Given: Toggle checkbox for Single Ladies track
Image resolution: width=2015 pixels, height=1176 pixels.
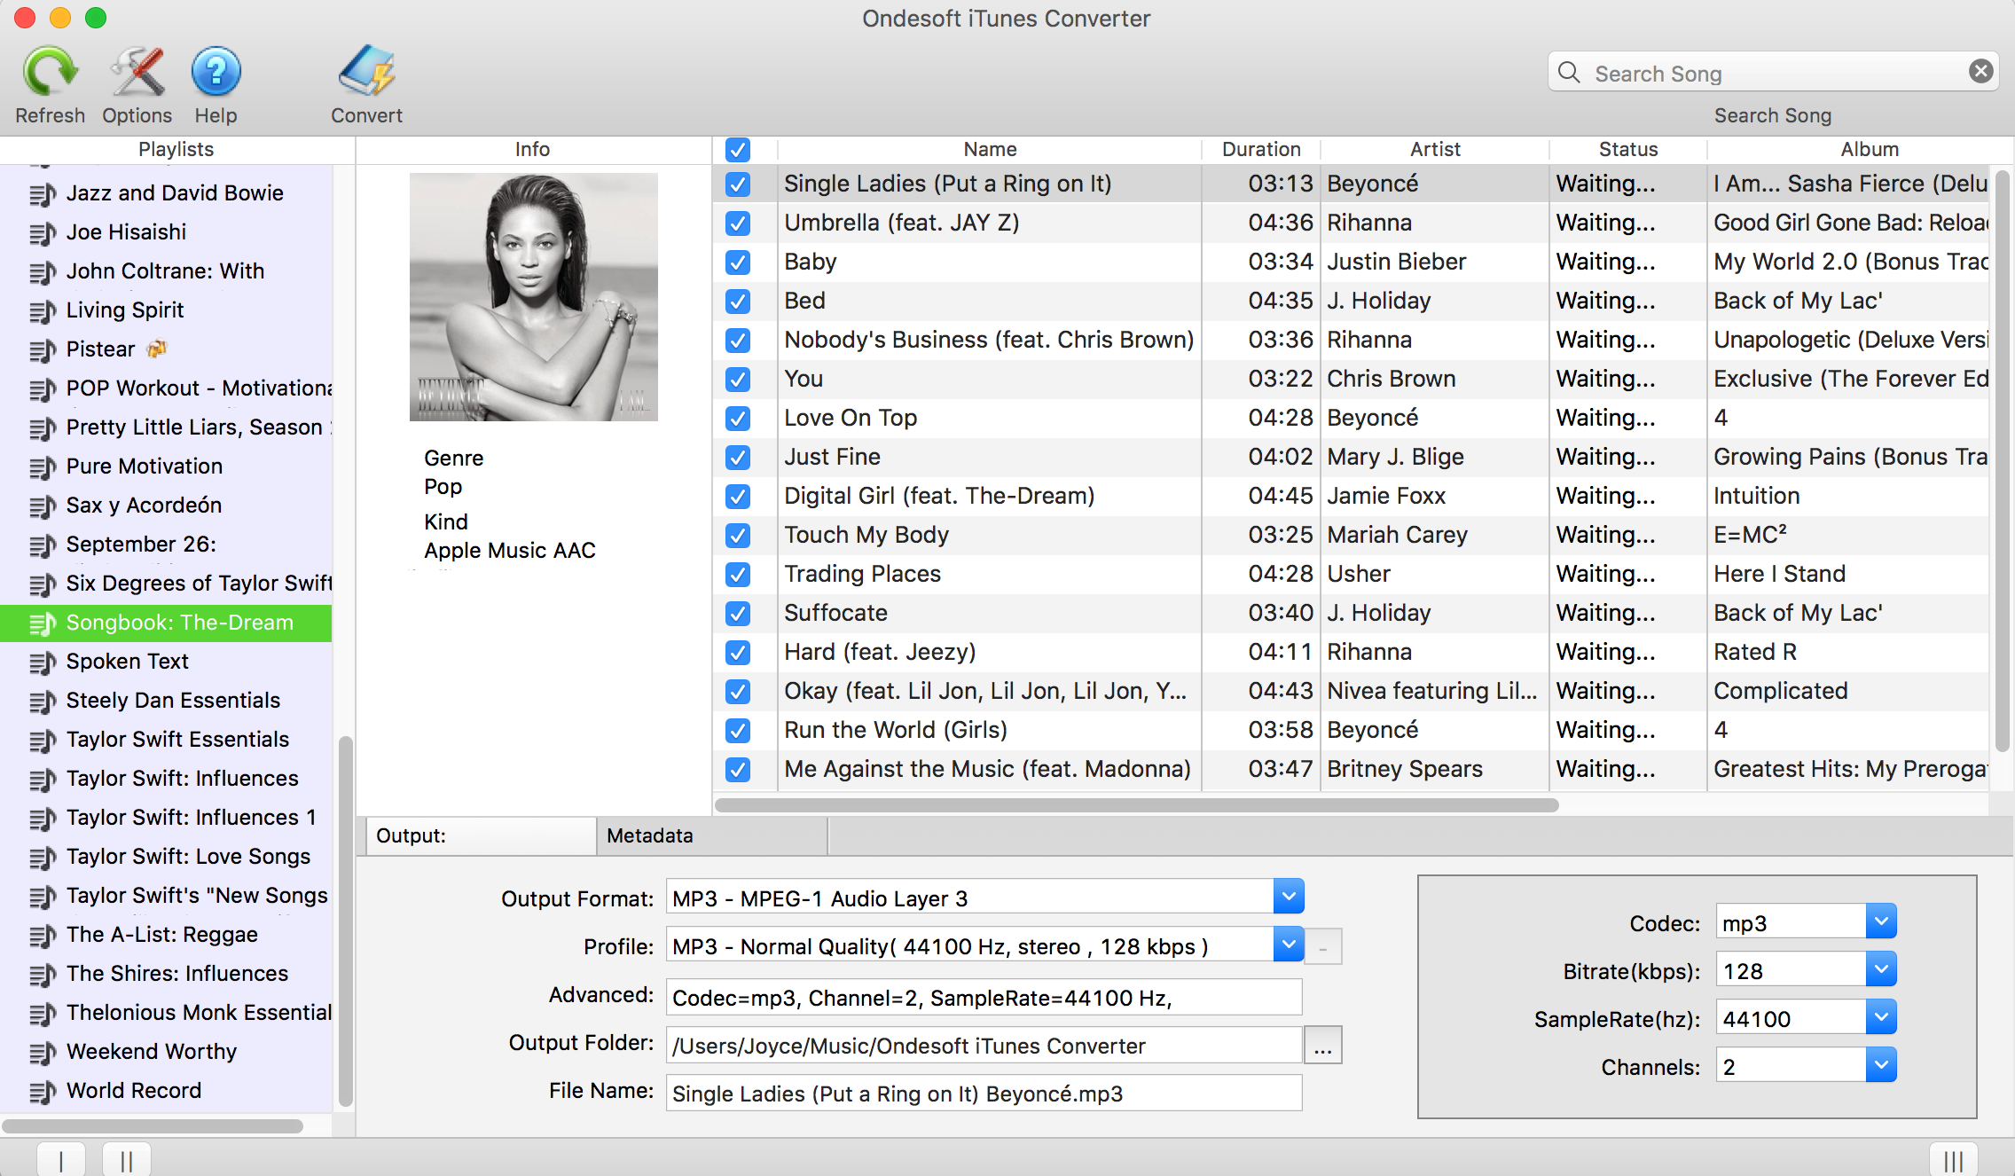Looking at the screenshot, I should click(x=737, y=184).
